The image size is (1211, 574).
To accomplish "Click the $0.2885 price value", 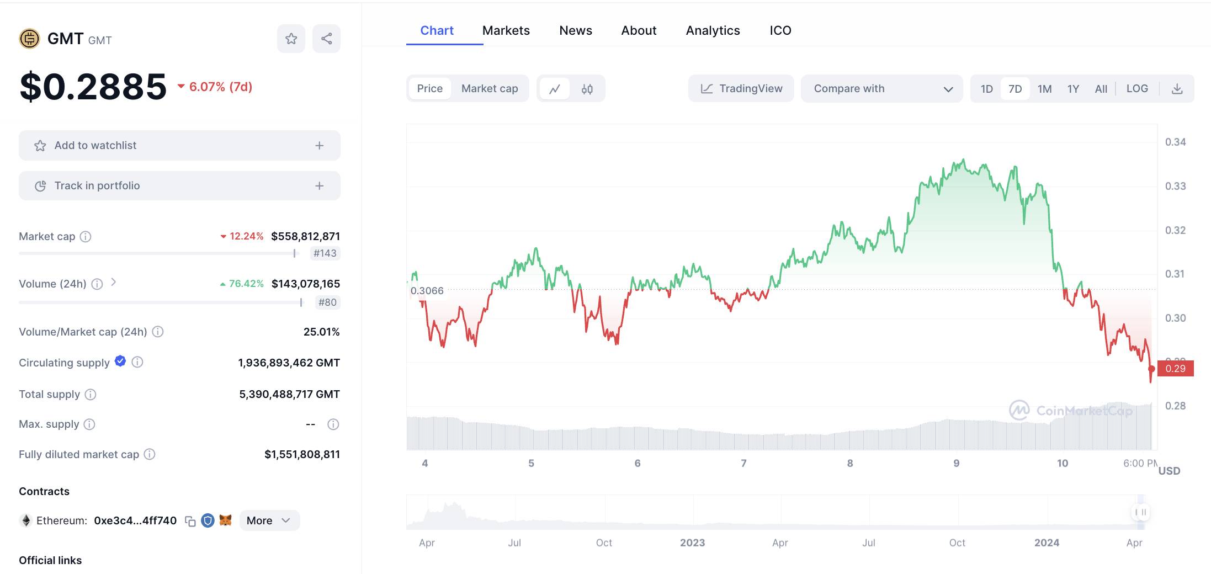I will coord(93,87).
